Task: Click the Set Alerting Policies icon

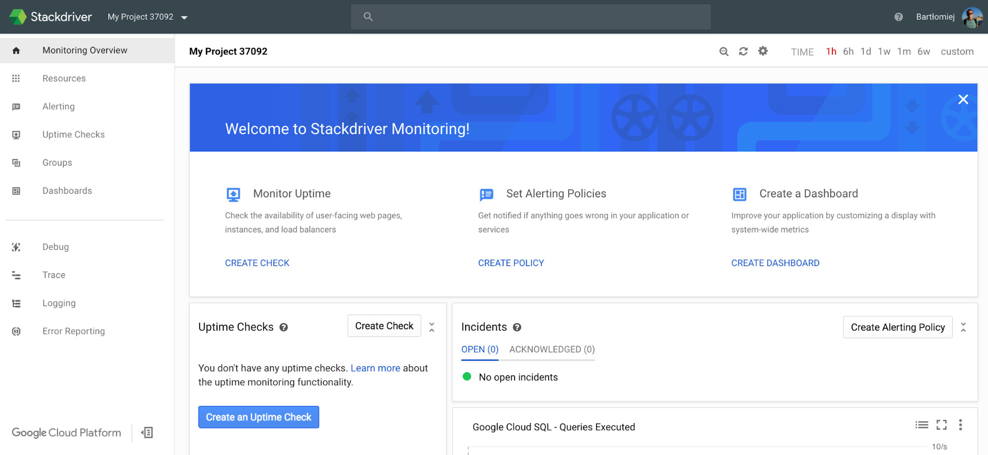Action: tap(486, 194)
